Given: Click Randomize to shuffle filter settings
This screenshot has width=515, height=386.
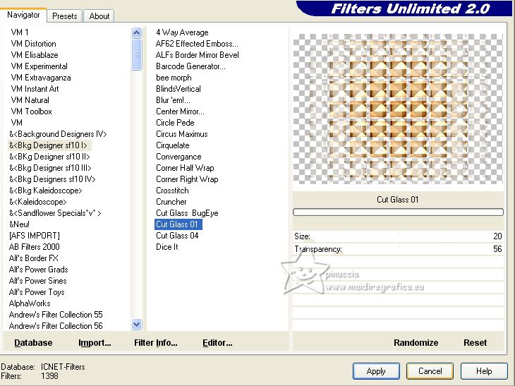Looking at the screenshot, I should click(x=416, y=343).
